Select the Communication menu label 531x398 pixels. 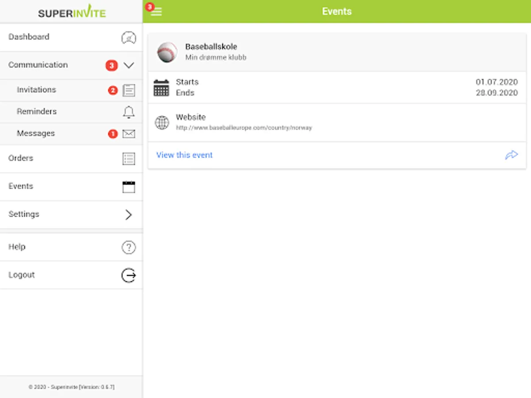pos(38,65)
